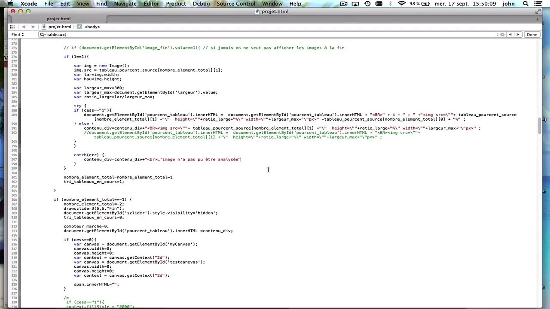
Task: Click the memory chip status icon
Action: coord(379,4)
